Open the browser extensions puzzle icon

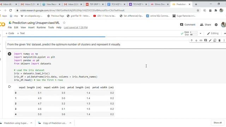coord(216,10)
